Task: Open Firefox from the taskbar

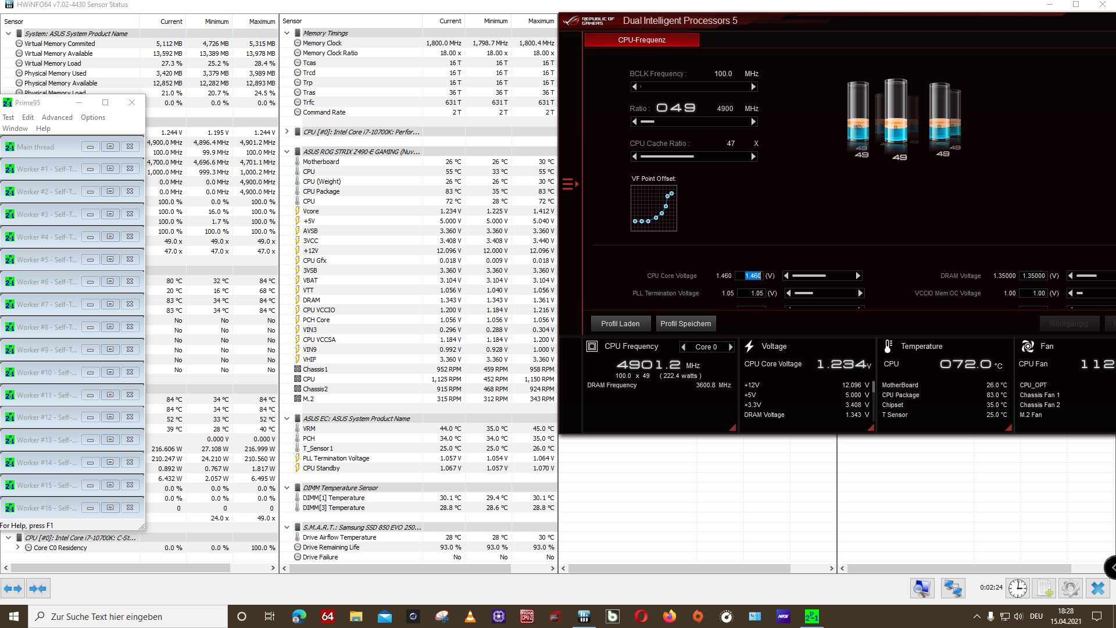Action: tap(670, 616)
